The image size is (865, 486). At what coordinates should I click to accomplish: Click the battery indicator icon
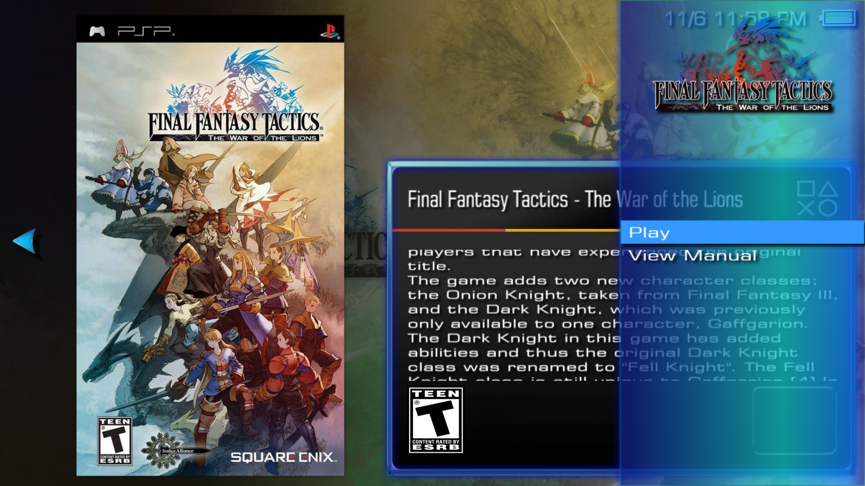pyautogui.click(x=838, y=18)
